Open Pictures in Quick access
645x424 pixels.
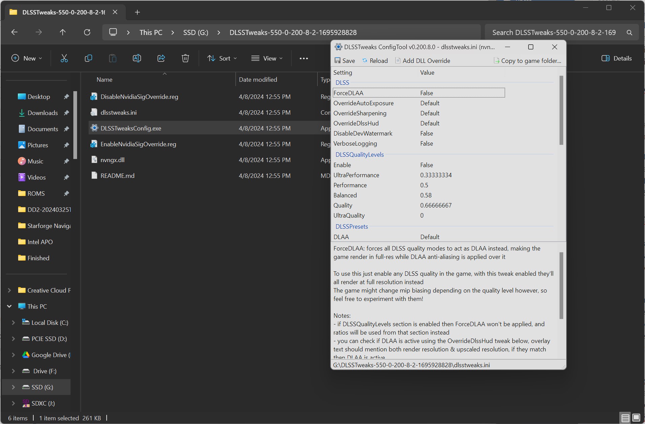pyautogui.click(x=38, y=145)
